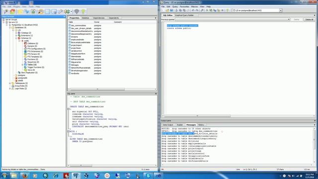Open the Plugins menu in pgAdmin
The image size is (318, 179).
tap(16, 6)
